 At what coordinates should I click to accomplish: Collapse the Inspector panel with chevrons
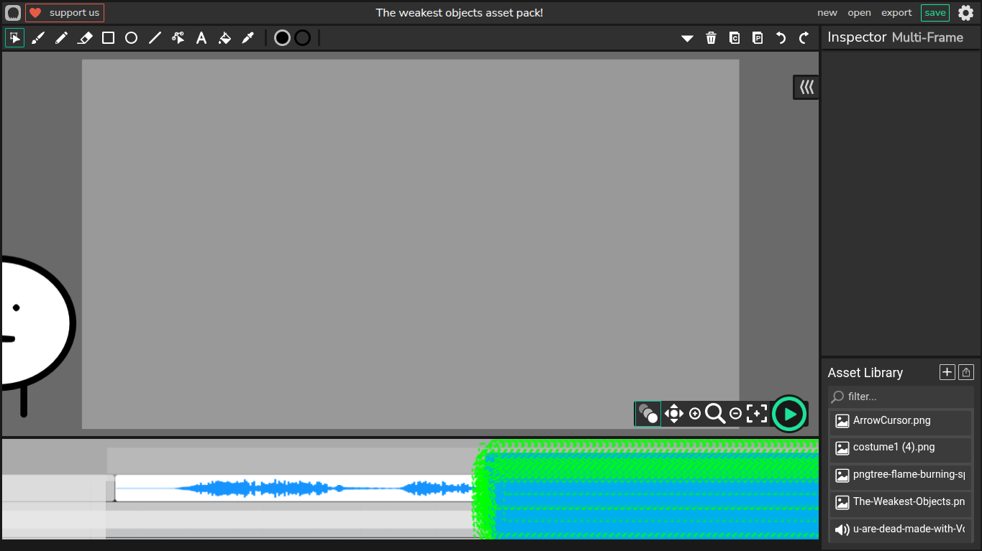tap(806, 87)
